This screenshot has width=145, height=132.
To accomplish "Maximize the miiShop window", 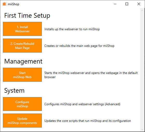I will pos(127,4).
